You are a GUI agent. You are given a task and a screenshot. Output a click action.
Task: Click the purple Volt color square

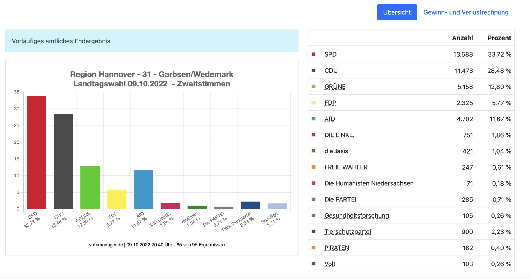click(313, 264)
